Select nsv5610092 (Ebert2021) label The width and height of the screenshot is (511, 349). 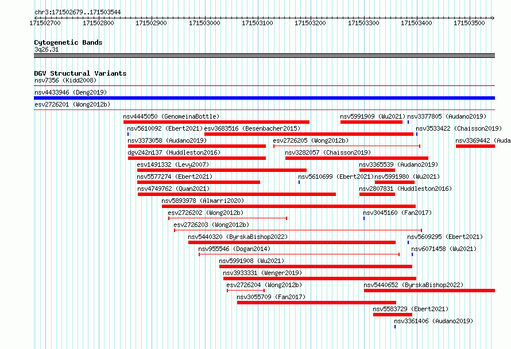[x=165, y=128]
